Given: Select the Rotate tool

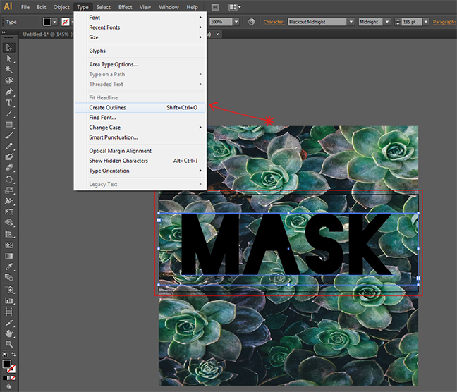Looking at the screenshot, I should click(9, 179).
